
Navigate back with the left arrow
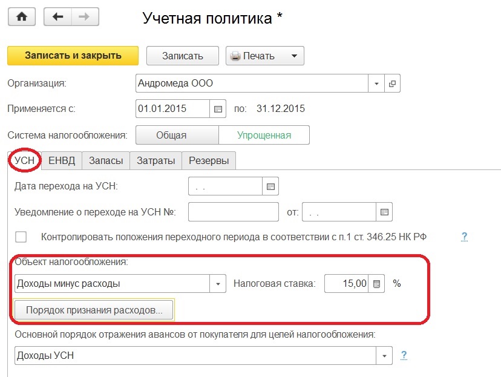58,16
